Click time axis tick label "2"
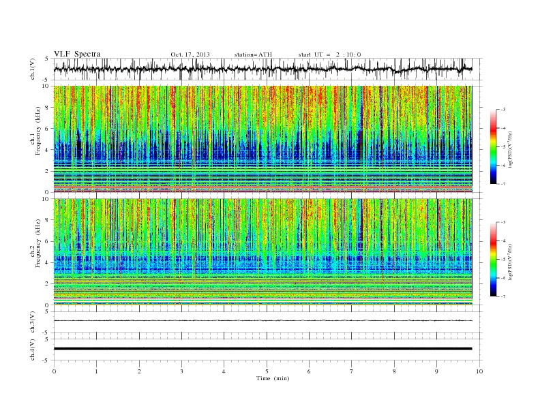This screenshot has height=417, width=540. pyautogui.click(x=139, y=371)
